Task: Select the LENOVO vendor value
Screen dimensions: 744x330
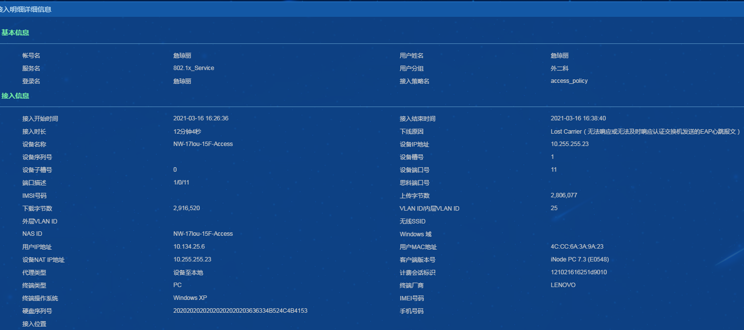Action: click(x=563, y=285)
